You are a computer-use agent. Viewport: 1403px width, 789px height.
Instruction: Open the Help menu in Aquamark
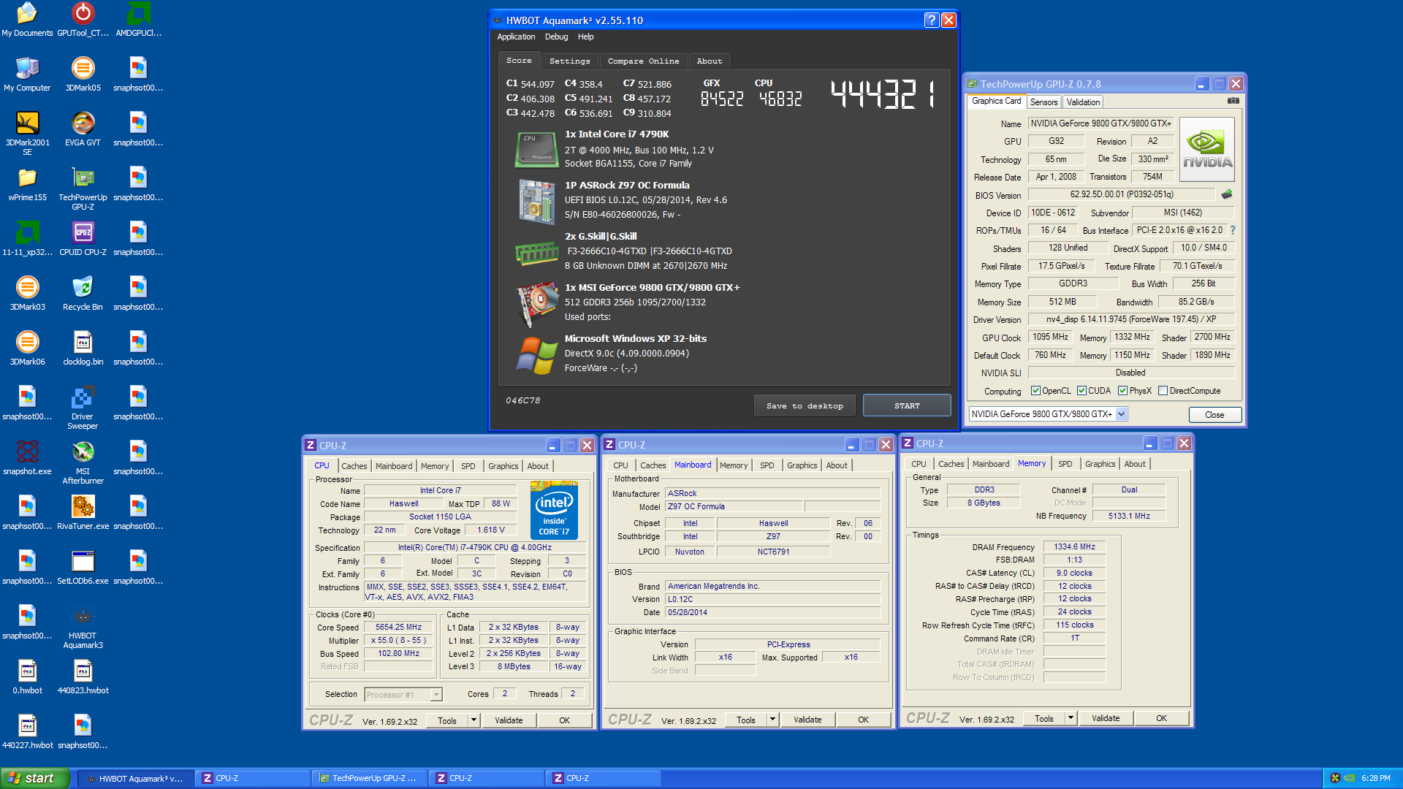coord(585,37)
